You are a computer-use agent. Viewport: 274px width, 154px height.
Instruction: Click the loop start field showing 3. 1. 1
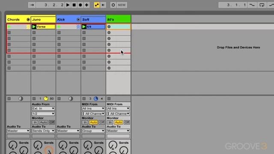pos(233,5)
